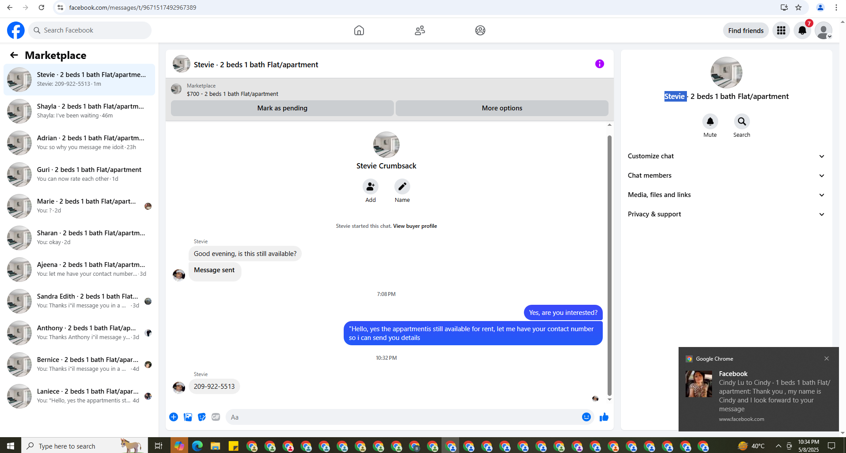The width and height of the screenshot is (846, 453).
Task: Expand the Chat members section
Action: (726, 175)
